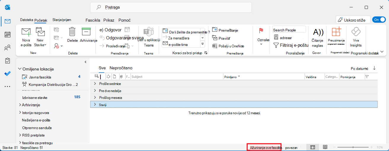The image size is (389, 151).
Task: Open Mail view in left rail
Action: [x=7, y=21]
